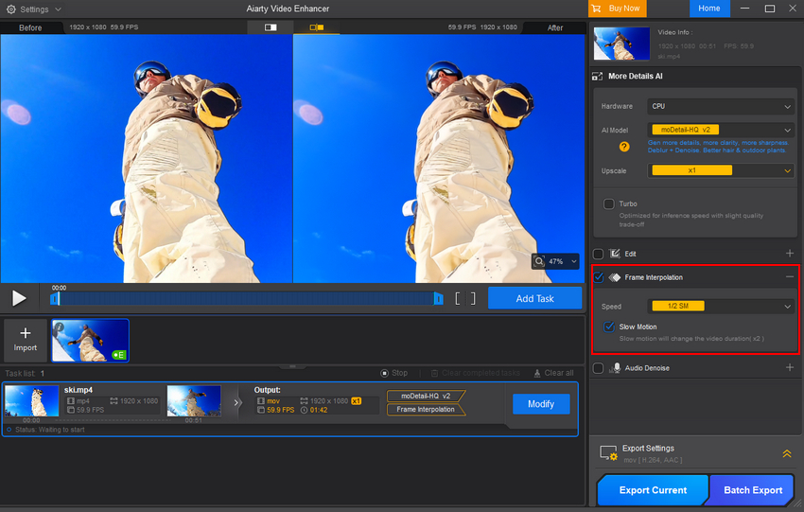
Task: Click the ski.mp4 task start thumbnail
Action: [32, 400]
